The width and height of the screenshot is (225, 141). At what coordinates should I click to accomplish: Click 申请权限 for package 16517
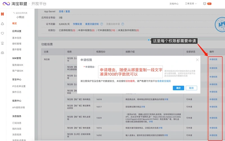tap(213, 107)
